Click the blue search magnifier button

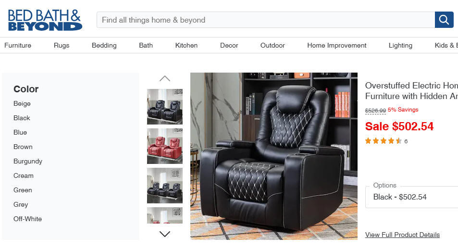(444, 20)
